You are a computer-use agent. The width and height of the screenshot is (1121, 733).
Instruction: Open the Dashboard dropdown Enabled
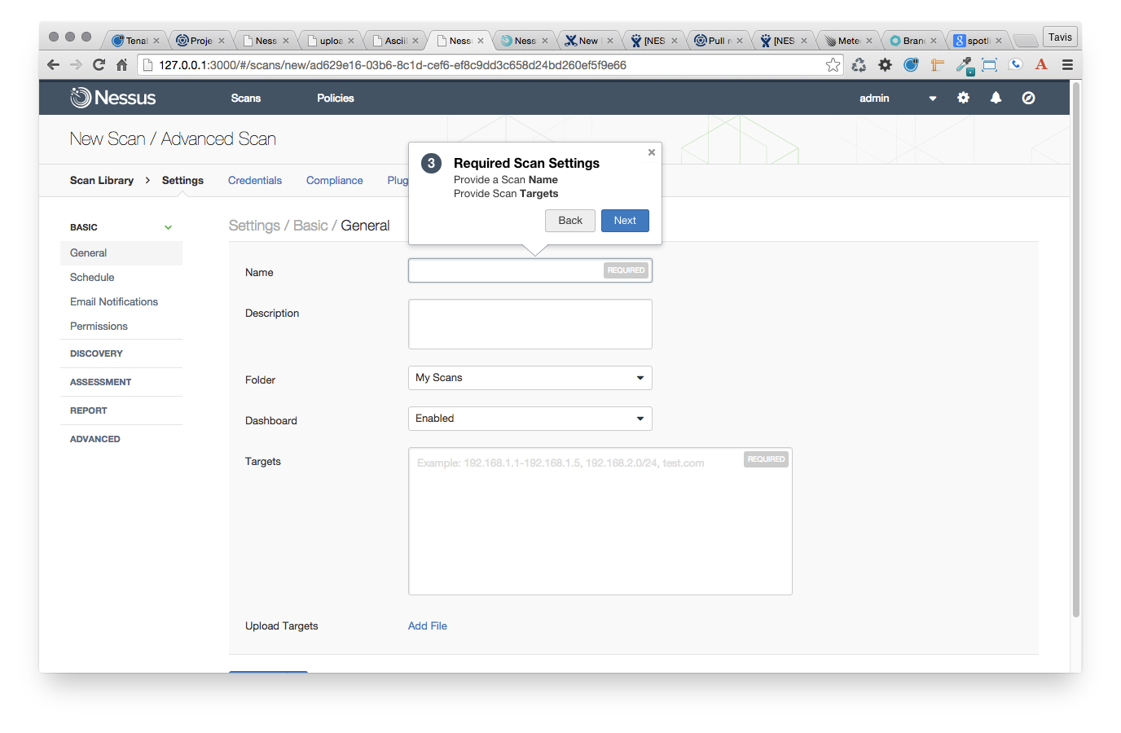click(x=530, y=419)
